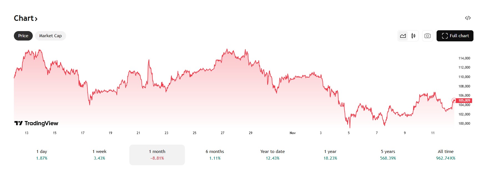Click the Nov date on time axis
The height and width of the screenshot is (181, 499).
pos(293,133)
